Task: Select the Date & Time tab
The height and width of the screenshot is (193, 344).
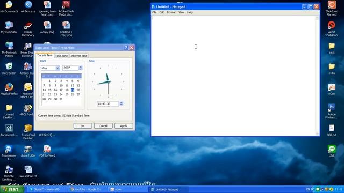Action: point(45,55)
